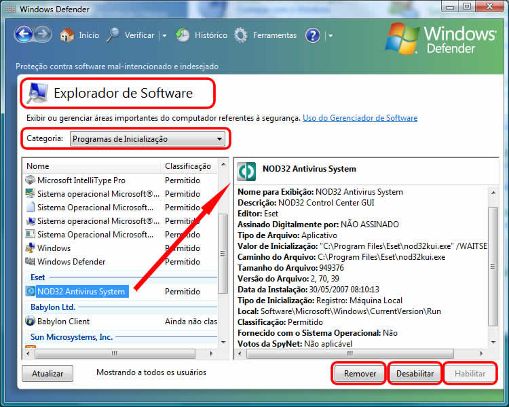Expand the Verificar dropdown arrow
Screen dimensions: 509x407
click(x=165, y=36)
